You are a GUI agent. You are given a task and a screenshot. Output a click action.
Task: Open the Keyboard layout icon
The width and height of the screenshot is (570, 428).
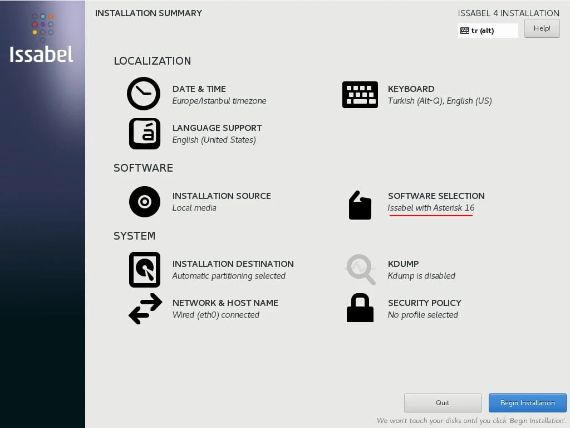tap(360, 95)
